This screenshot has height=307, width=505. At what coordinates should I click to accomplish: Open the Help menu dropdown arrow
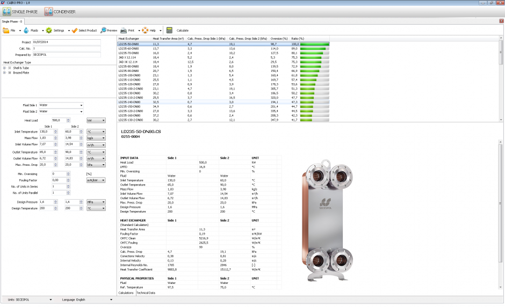[x=161, y=31]
